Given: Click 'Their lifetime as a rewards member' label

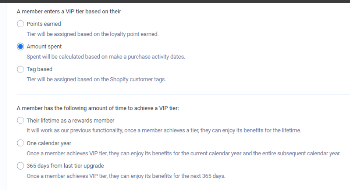Looking at the screenshot, I should coord(71,120).
